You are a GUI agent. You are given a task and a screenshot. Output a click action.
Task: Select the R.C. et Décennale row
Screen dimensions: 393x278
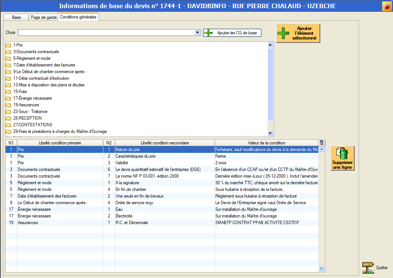pyautogui.click(x=131, y=223)
